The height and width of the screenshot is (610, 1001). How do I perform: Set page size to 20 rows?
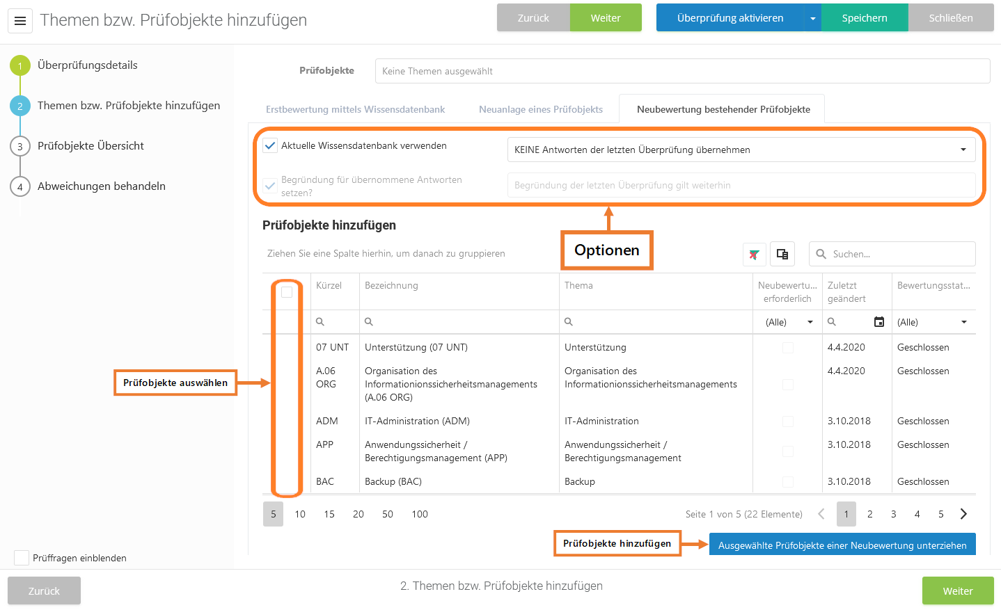(358, 514)
